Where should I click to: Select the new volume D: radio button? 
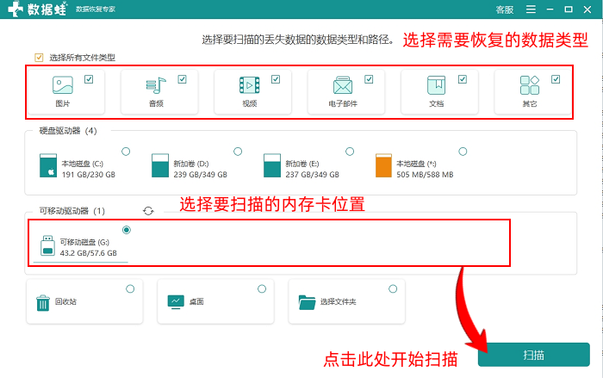click(238, 152)
